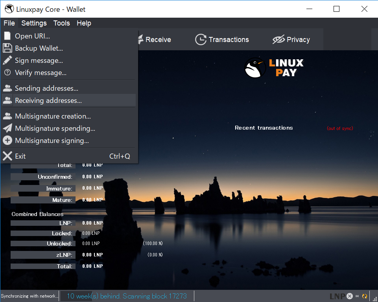The width and height of the screenshot is (378, 302).
Task: Exit the wallet via File menu
Action: [x=20, y=156]
